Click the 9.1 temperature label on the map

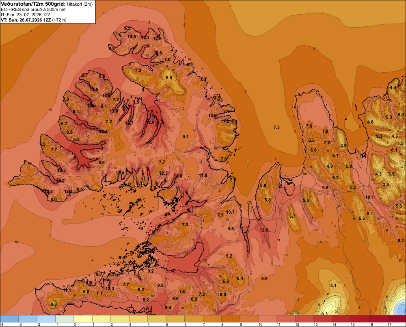coord(186,136)
